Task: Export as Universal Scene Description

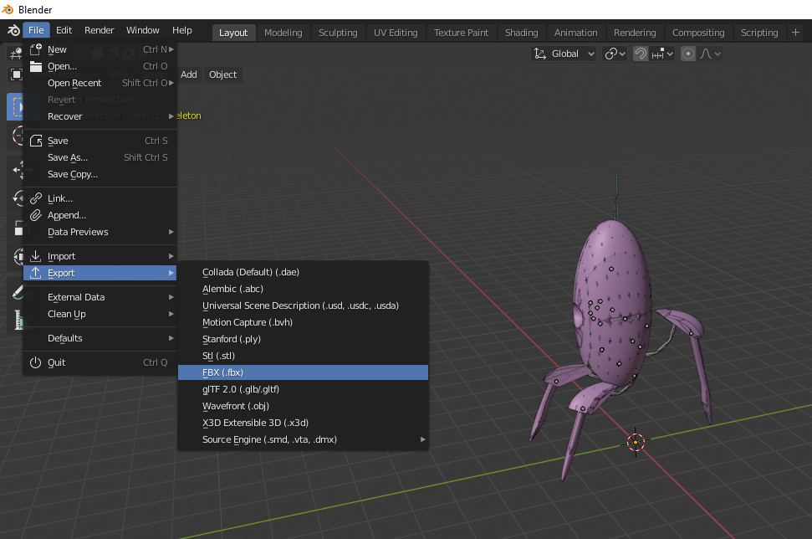Action: point(303,305)
